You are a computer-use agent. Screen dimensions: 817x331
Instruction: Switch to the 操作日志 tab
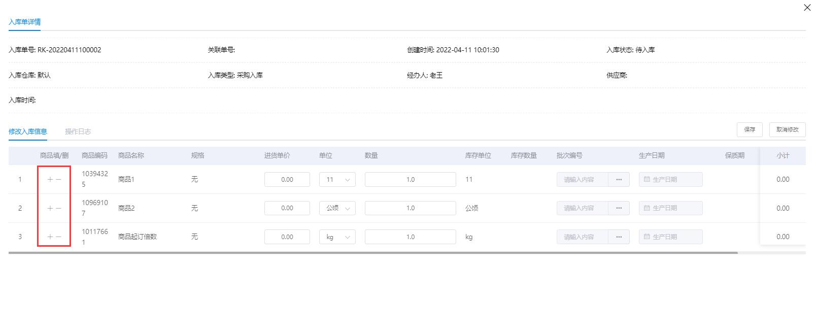[x=78, y=131]
